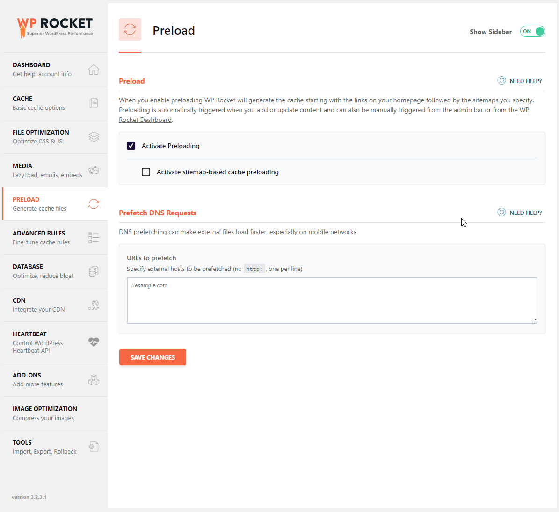559x512 pixels.
Task: Click the version 3.2.3.1 text
Action: [x=29, y=497]
